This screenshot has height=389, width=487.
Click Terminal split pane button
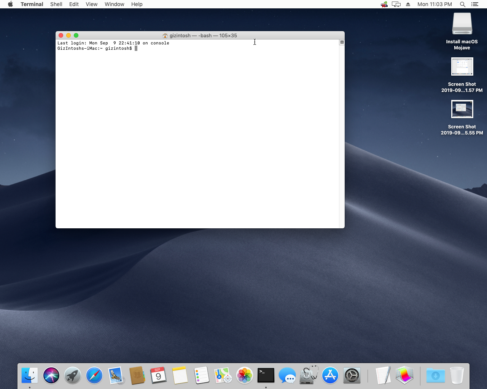(342, 42)
